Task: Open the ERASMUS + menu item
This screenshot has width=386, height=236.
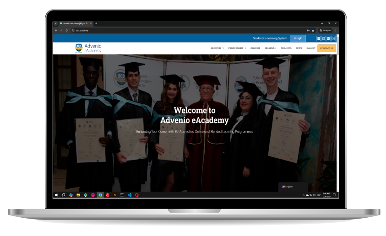Action: coord(271,48)
